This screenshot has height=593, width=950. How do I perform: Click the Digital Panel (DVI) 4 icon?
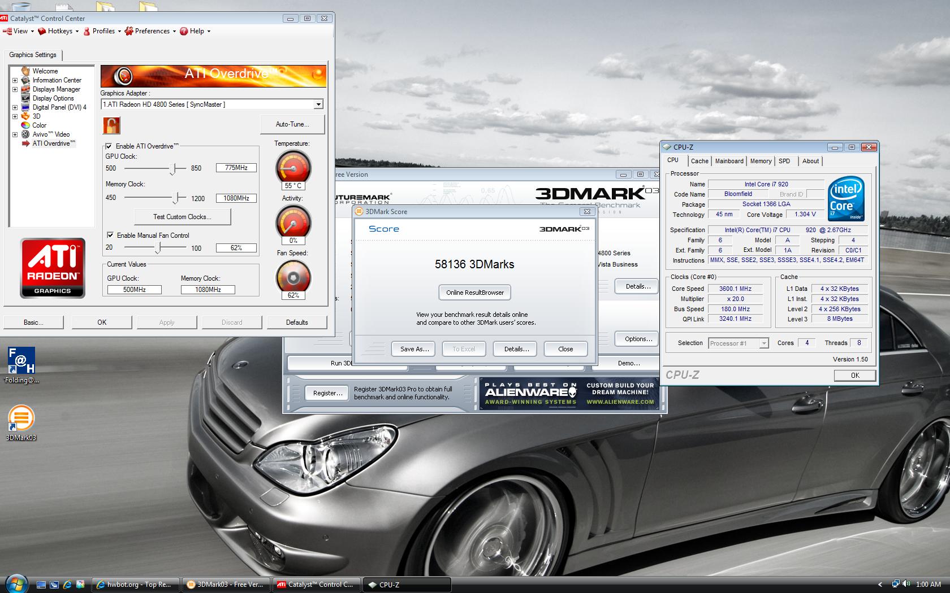pos(25,107)
